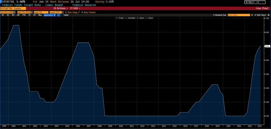This screenshot has height=129, width=271.
Task: Click the Related Data button
Action: 220,15
